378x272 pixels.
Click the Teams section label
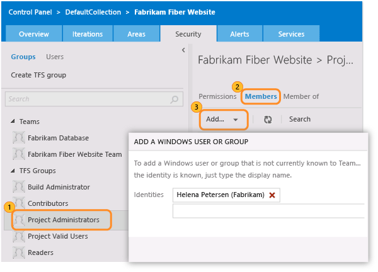pyautogui.click(x=30, y=122)
